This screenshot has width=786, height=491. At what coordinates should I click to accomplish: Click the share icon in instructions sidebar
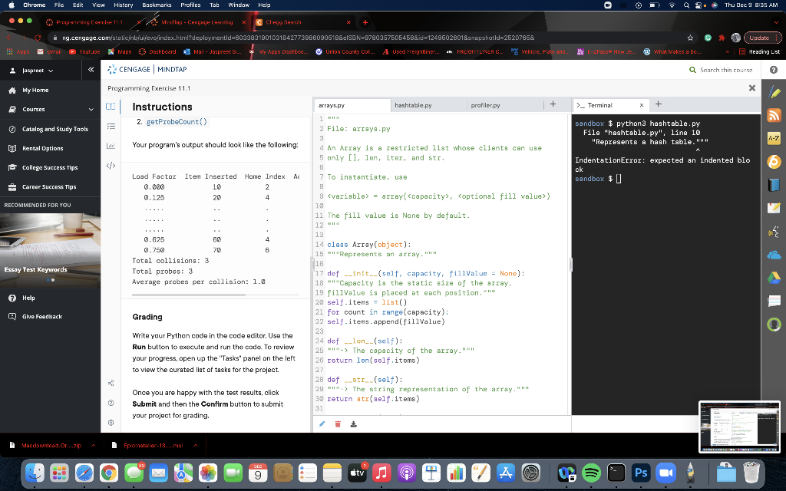point(109,382)
